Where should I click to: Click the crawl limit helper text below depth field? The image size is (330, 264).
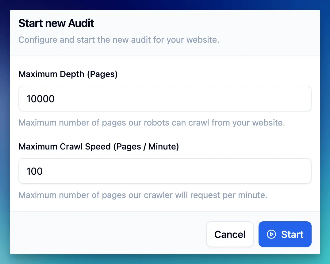[x=152, y=122]
